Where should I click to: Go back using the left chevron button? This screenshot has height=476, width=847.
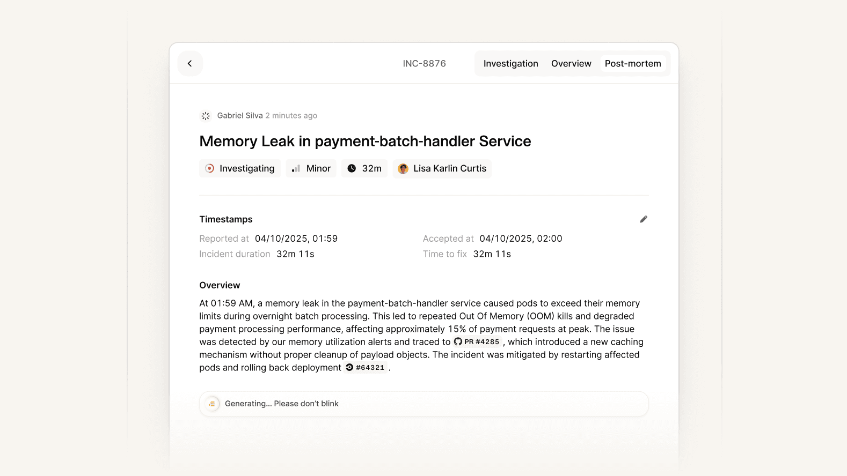[190, 63]
